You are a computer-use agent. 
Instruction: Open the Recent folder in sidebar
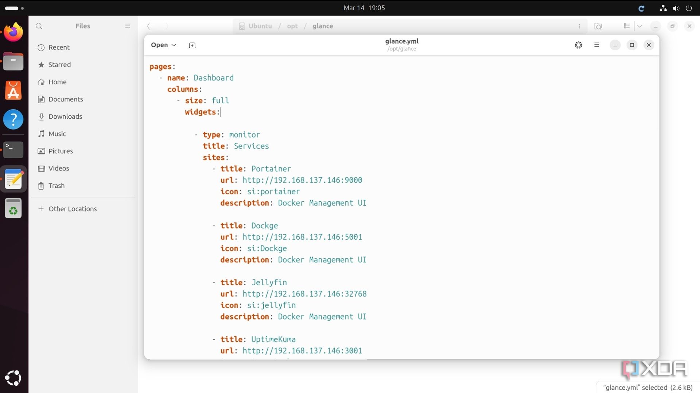click(x=83, y=47)
